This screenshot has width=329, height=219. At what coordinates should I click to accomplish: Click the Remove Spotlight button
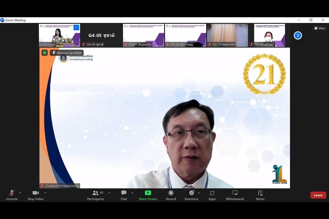67,53
